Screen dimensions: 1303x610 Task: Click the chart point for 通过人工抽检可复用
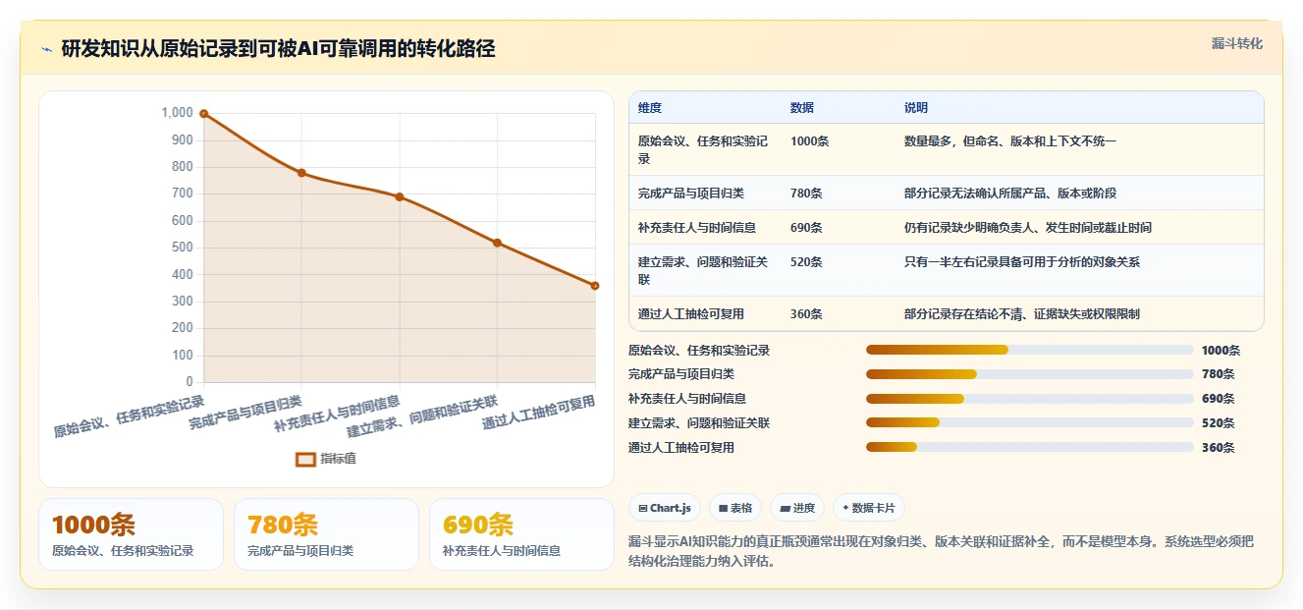(x=595, y=286)
